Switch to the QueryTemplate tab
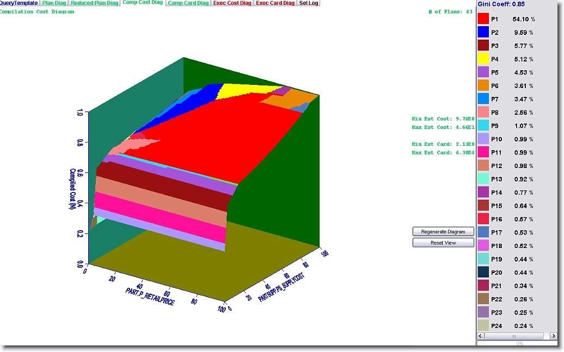564x352 pixels. (19, 3)
